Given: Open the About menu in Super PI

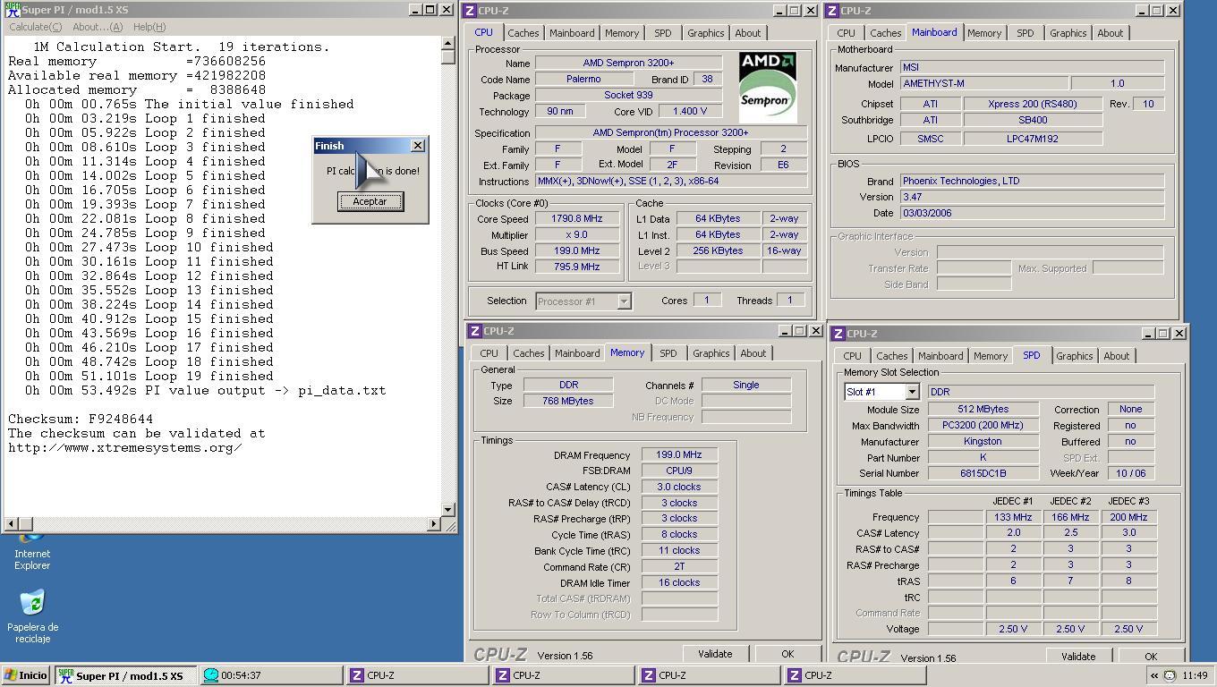Looking at the screenshot, I should [98, 27].
